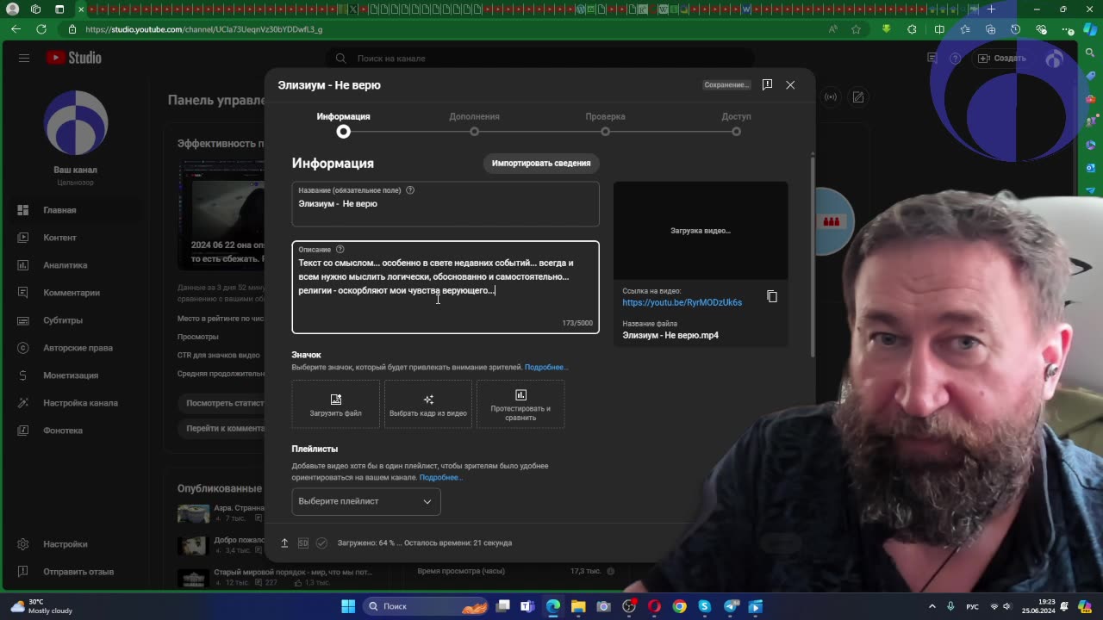Click into the Описание description field
Image resolution: width=1103 pixels, height=620 pixels.
(446, 287)
